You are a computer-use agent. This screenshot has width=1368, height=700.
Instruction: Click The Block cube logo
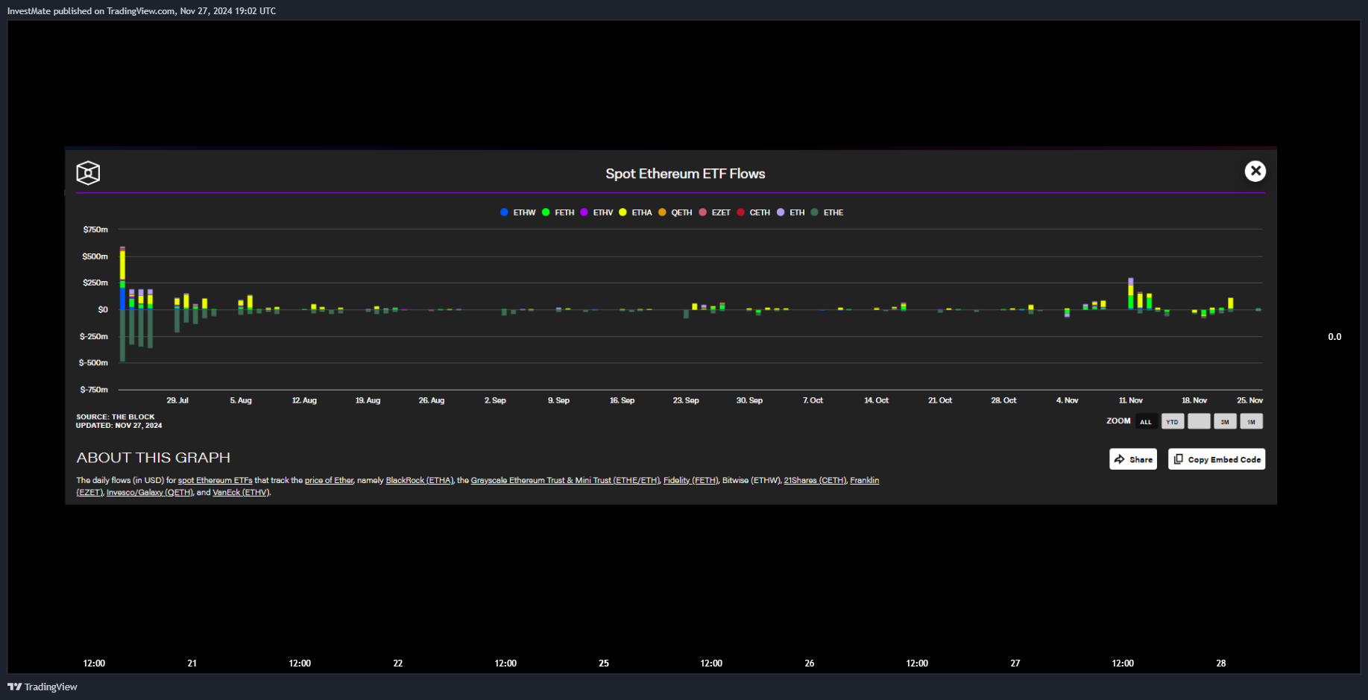[x=88, y=173]
